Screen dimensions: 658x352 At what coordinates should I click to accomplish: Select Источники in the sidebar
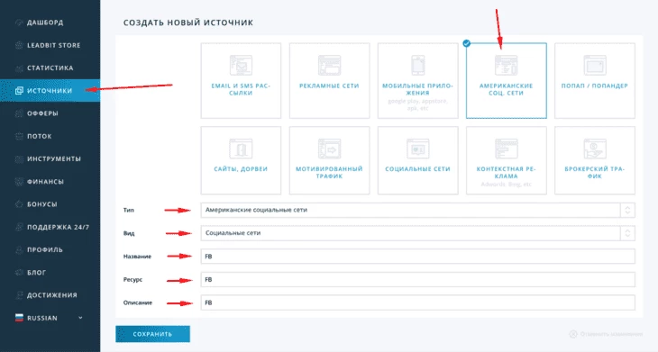(x=50, y=91)
